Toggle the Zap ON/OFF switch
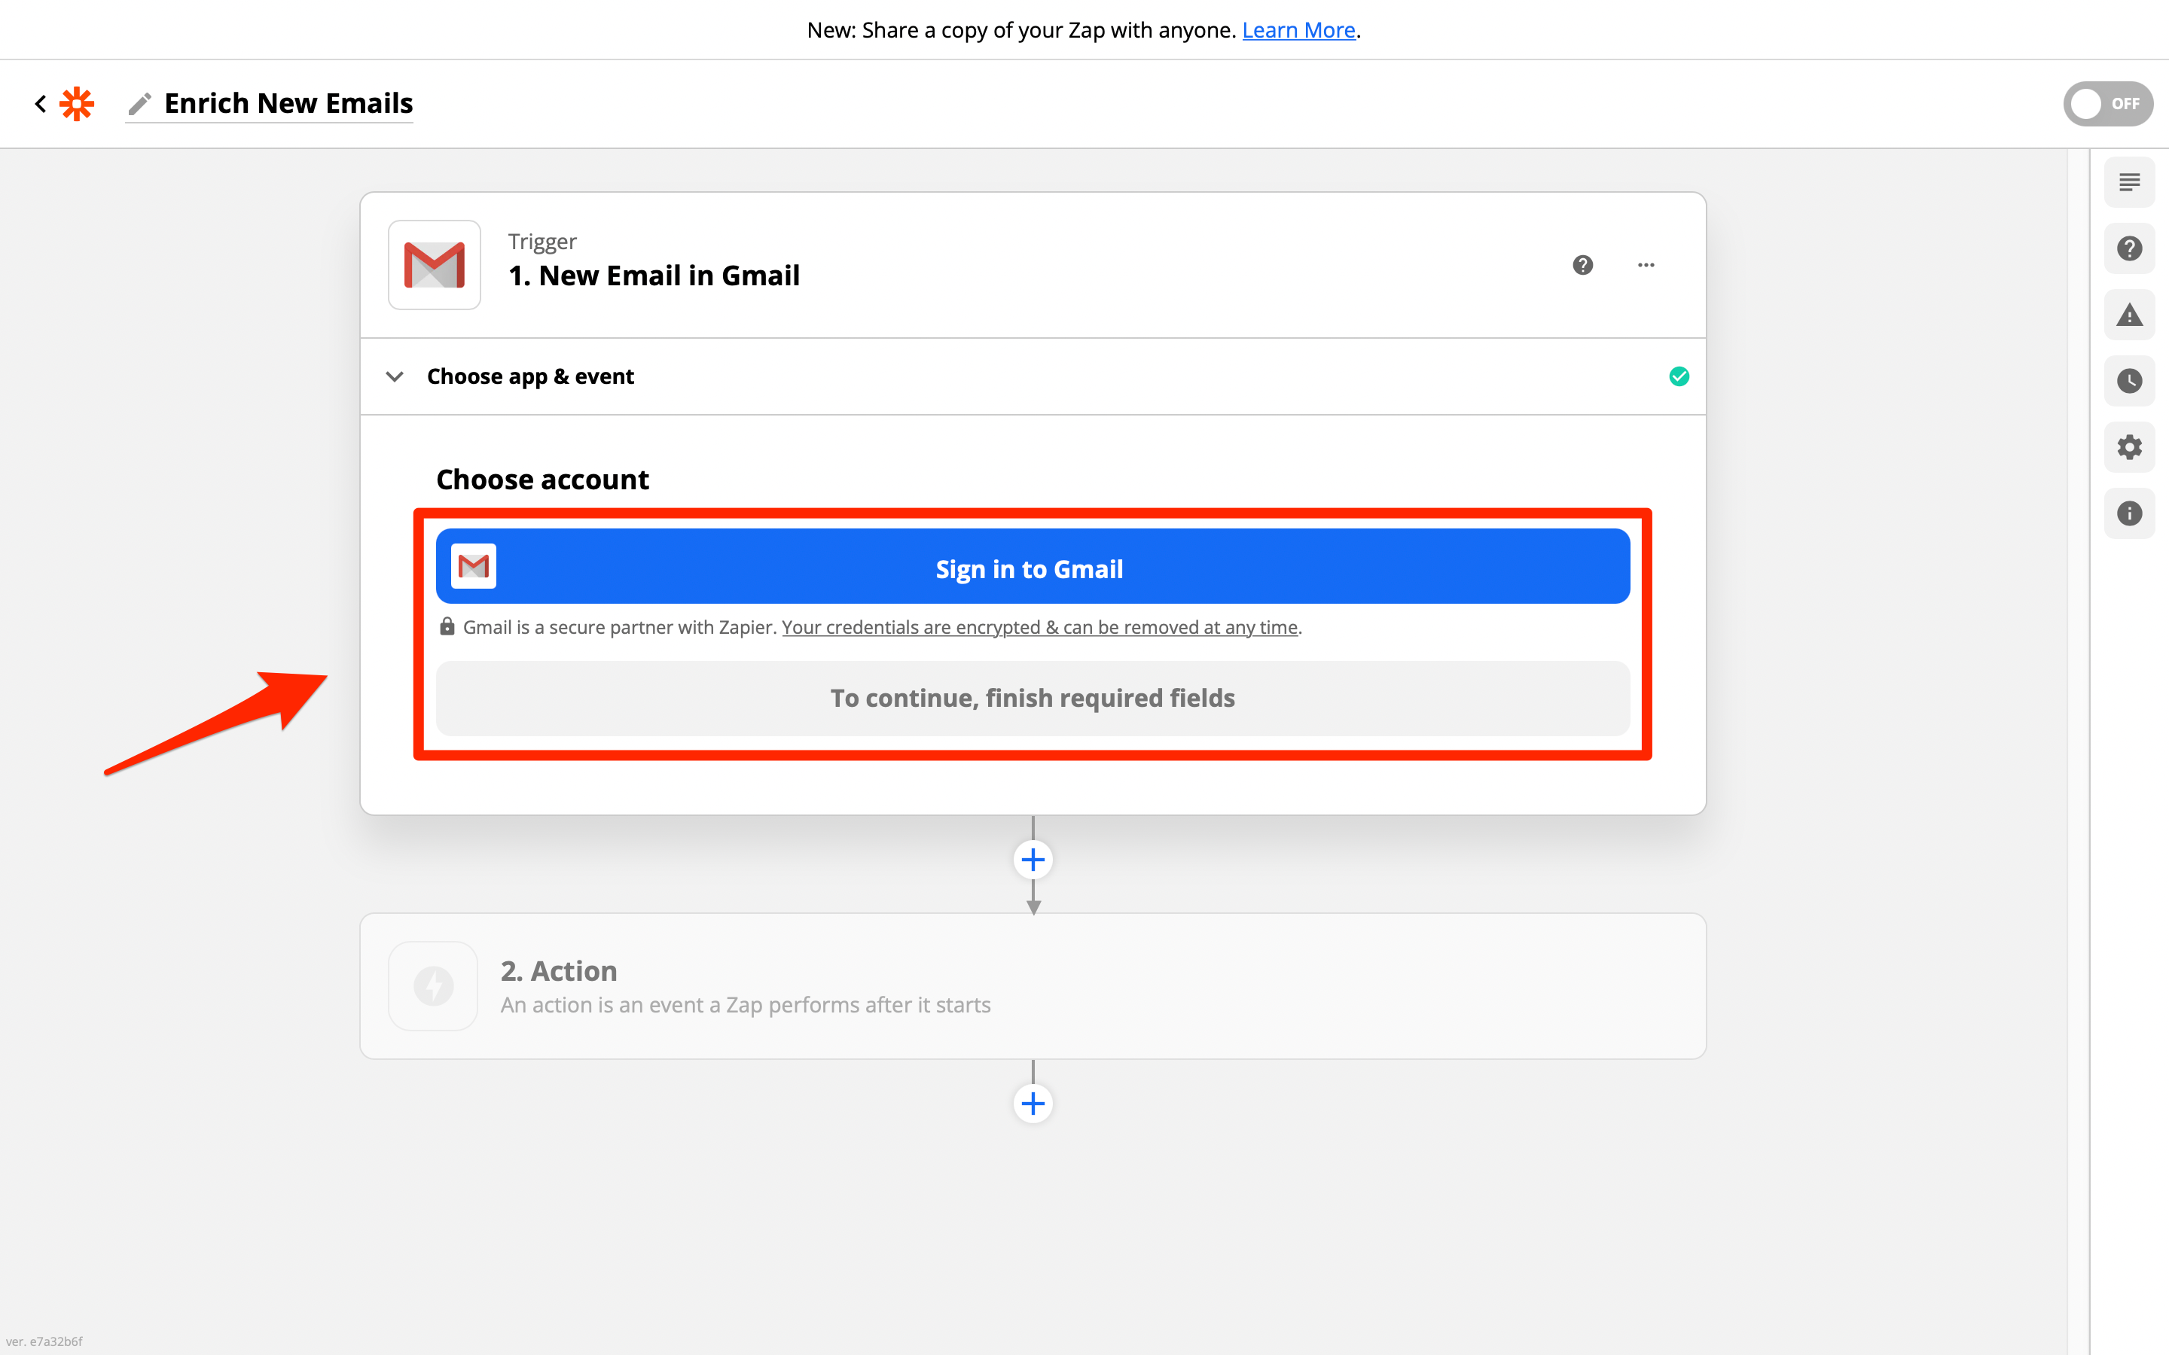The height and width of the screenshot is (1355, 2169). [2106, 104]
